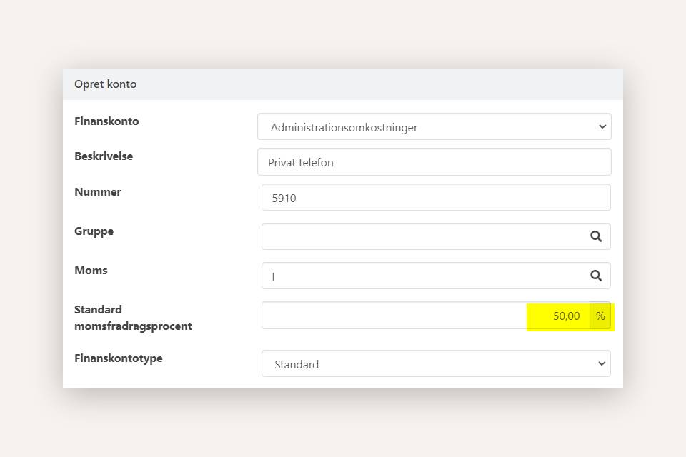Click the Finanskonto field label
686x457 pixels.
click(x=106, y=121)
